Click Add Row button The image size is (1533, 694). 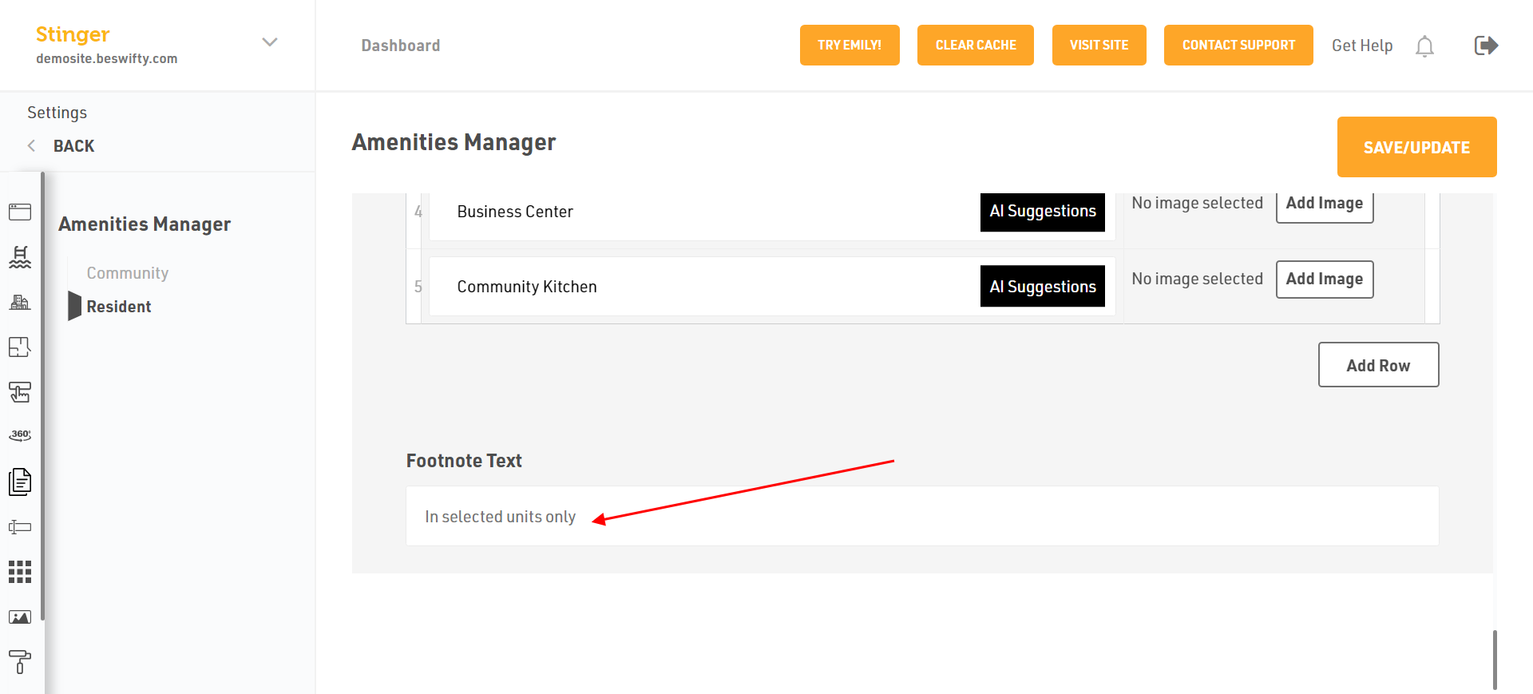(1378, 365)
